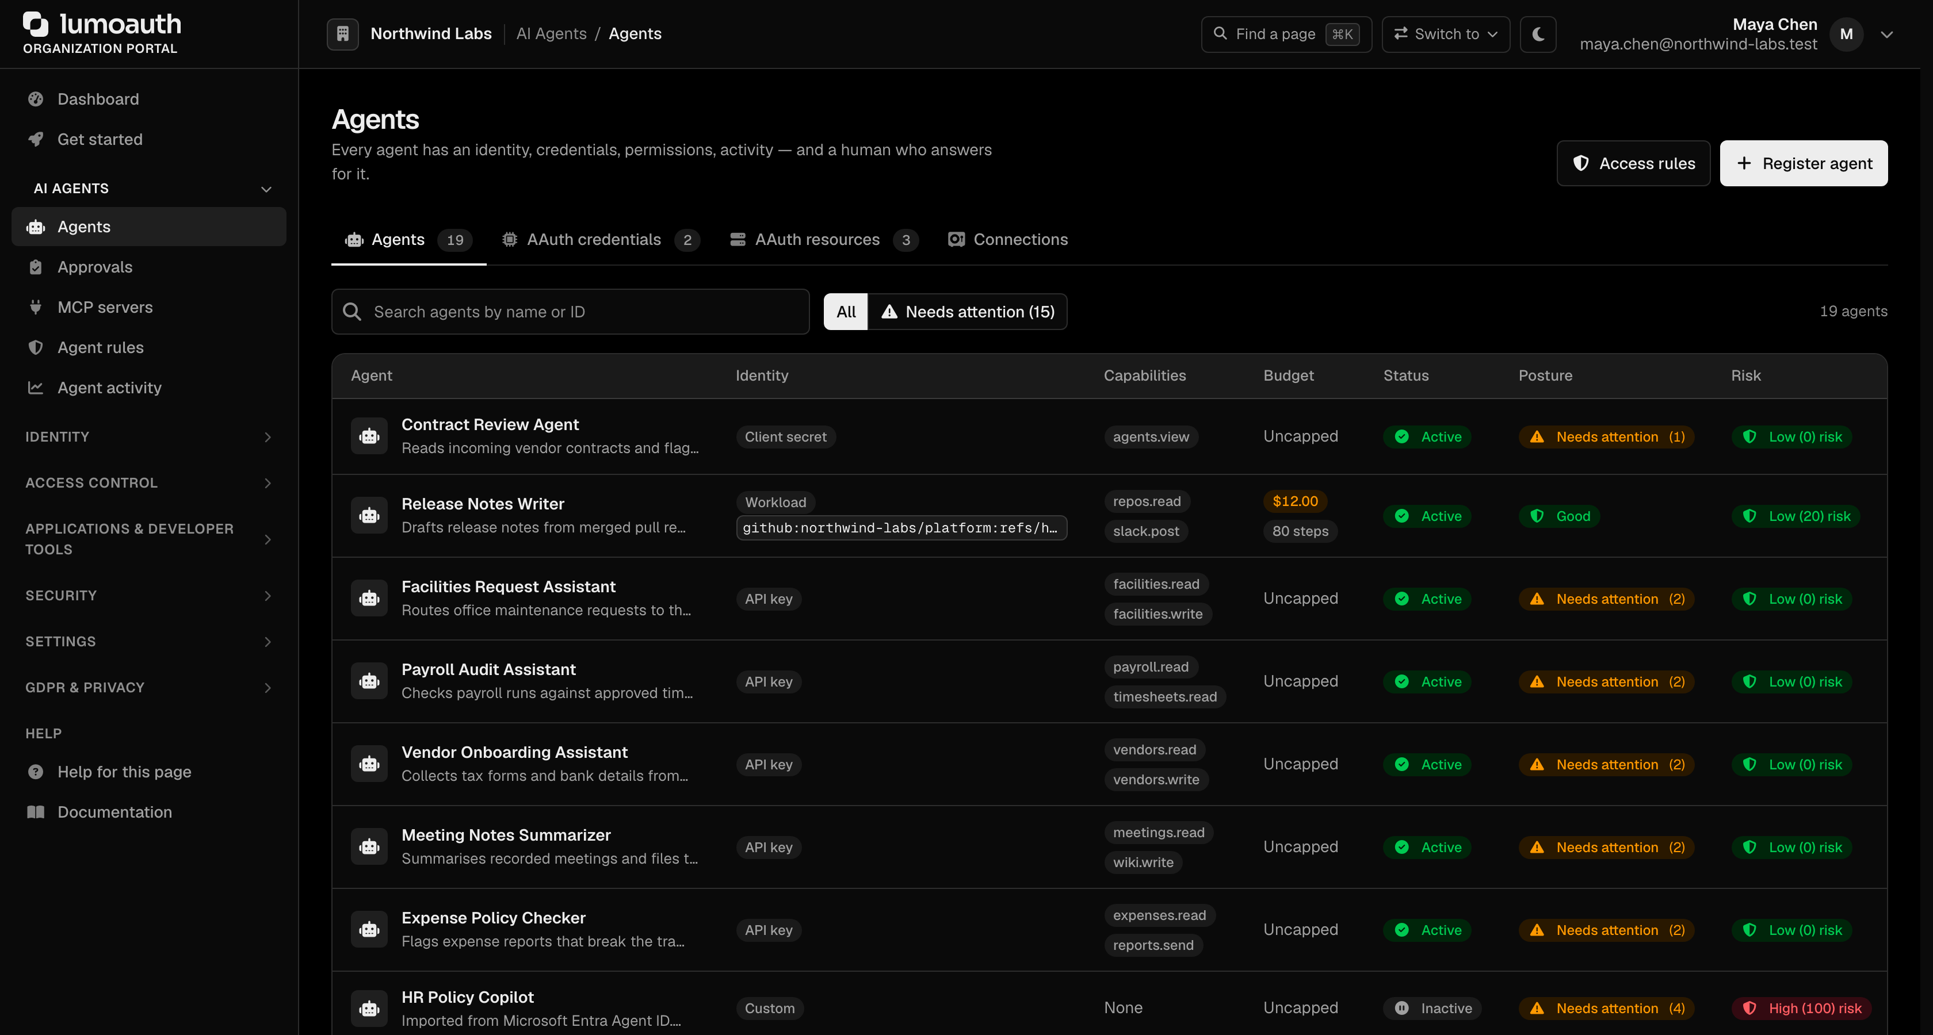Expand the Security sidebar section
This screenshot has height=1035, width=1933.
(148, 596)
